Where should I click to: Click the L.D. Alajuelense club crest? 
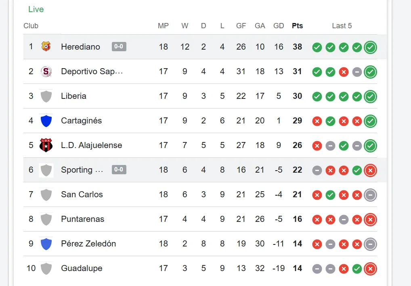point(46,145)
